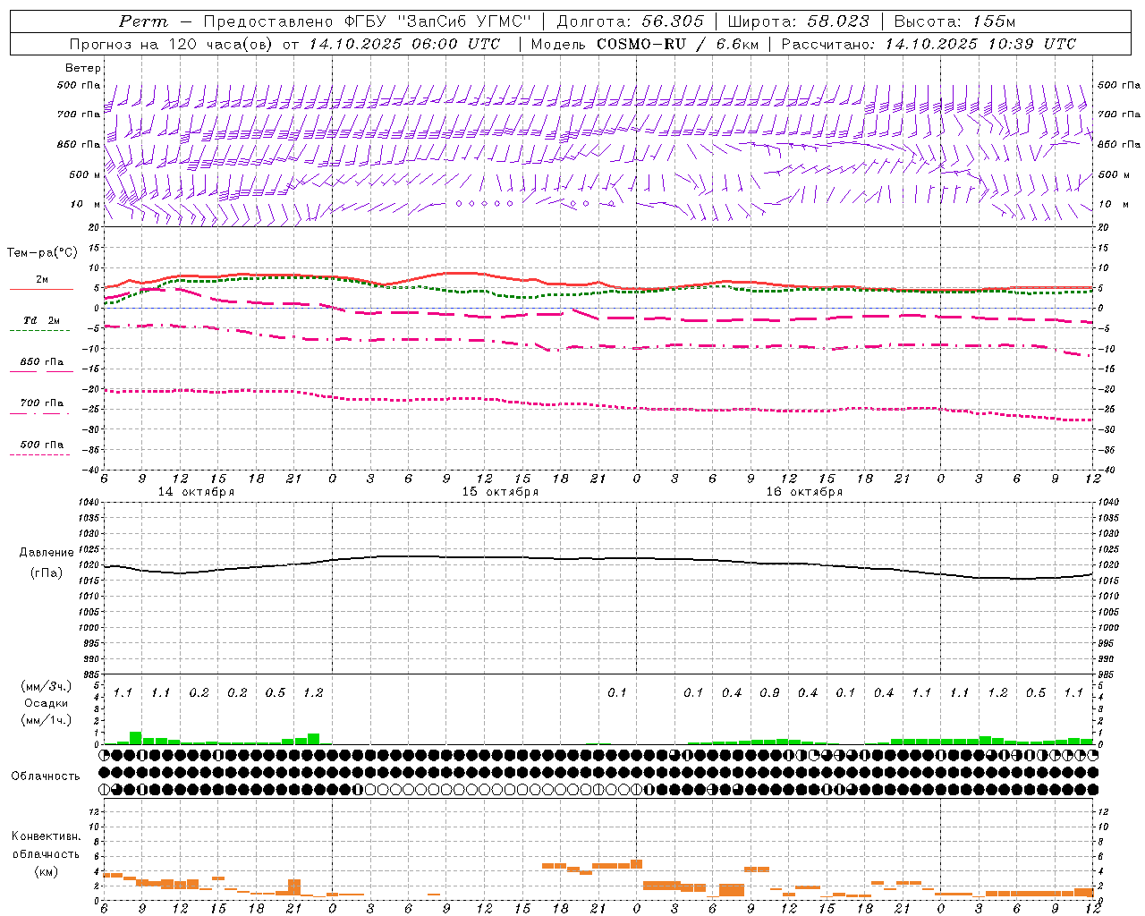
Task: Click the left "20" temperature axis value
Action: tap(95, 227)
